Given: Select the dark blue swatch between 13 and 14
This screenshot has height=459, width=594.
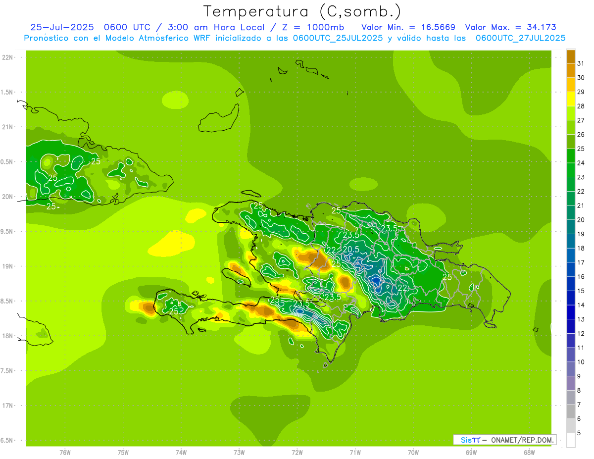Looking at the screenshot, I should (571, 312).
